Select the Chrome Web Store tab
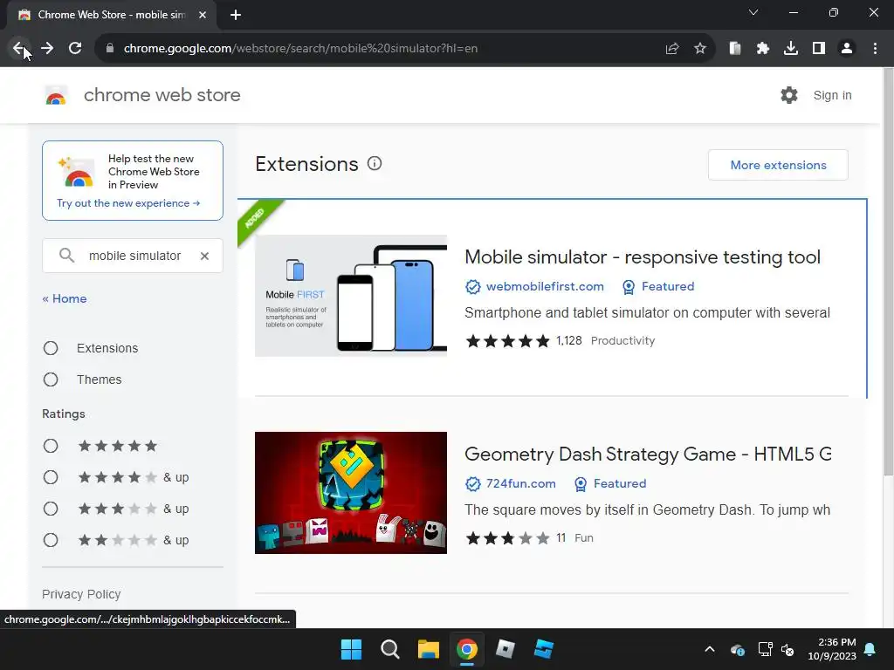The image size is (894, 670). 111,15
